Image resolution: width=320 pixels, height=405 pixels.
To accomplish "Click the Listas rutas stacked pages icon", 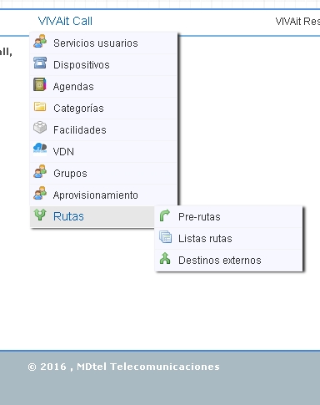I will point(165,237).
